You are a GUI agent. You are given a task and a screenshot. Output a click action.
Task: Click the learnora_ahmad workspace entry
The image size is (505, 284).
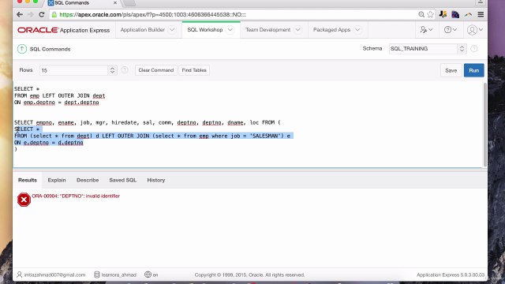(115, 275)
